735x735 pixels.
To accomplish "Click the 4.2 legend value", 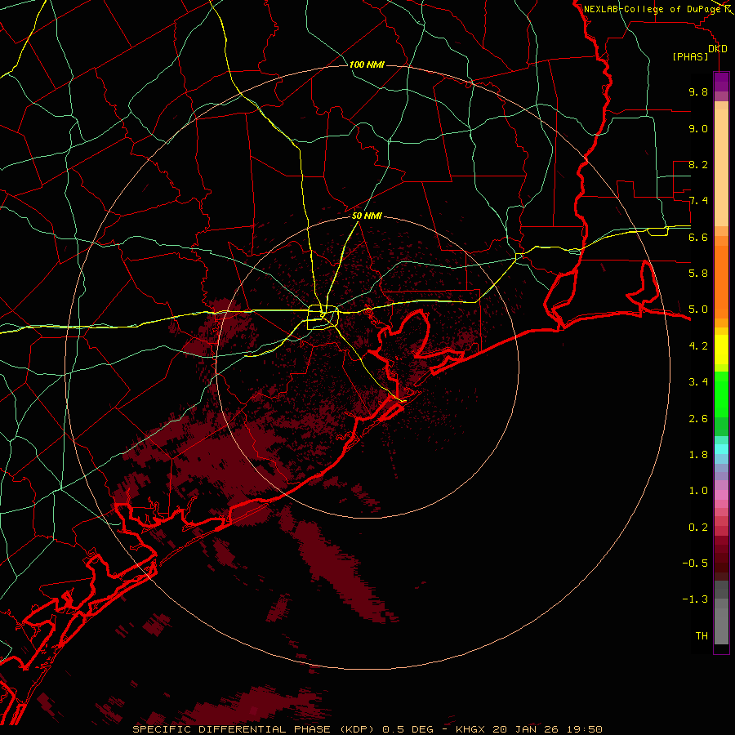I will click(x=698, y=346).
